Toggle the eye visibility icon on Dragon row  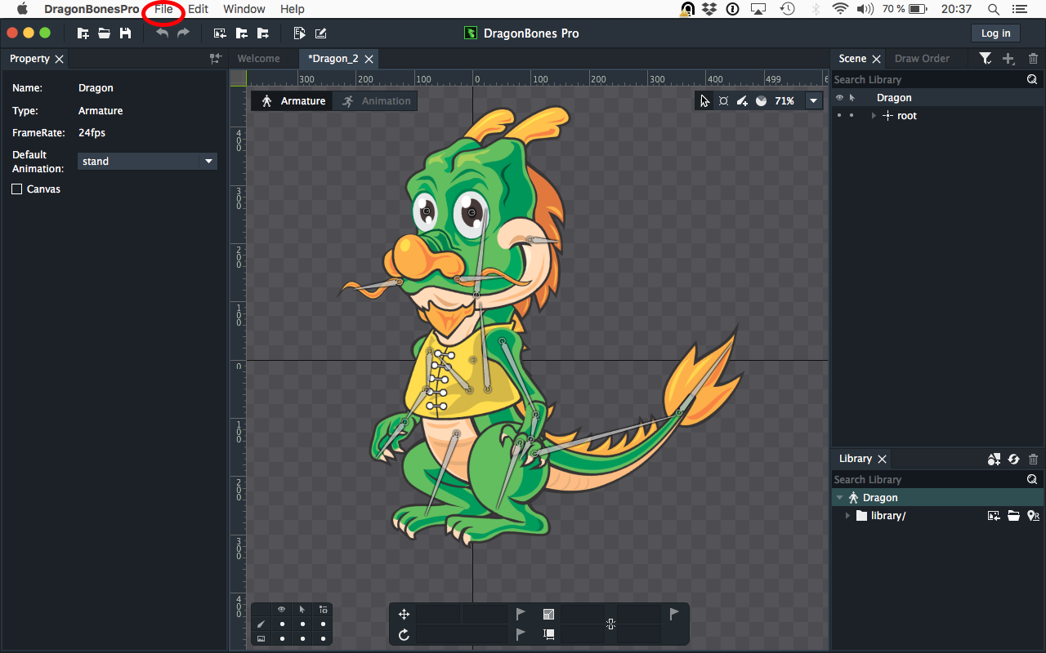(x=839, y=98)
